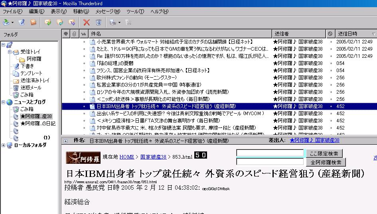Open the メッセージ(M) menu
377x214 pixels.
108,11
